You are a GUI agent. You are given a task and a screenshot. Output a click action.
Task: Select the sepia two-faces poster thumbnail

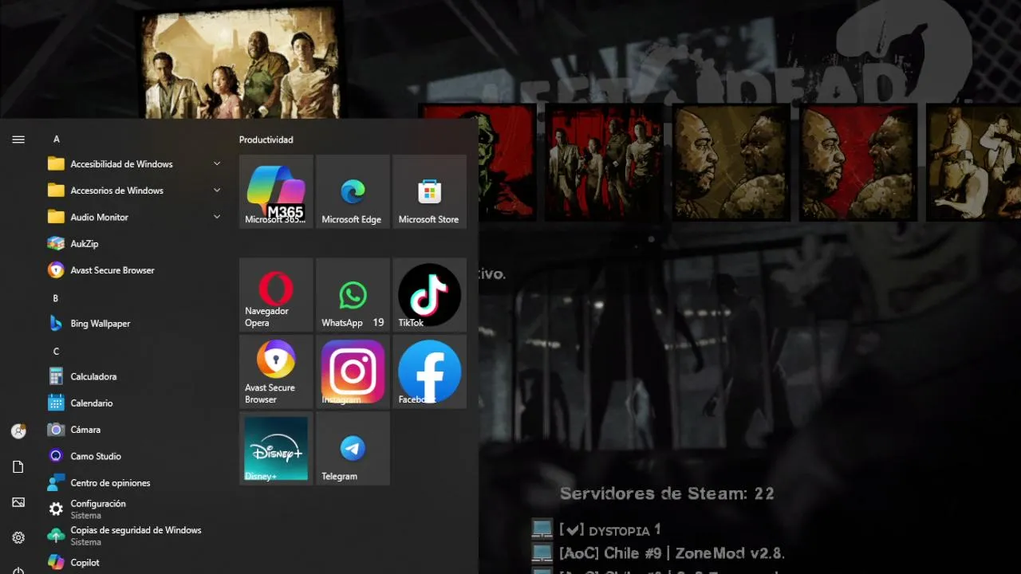(731, 162)
